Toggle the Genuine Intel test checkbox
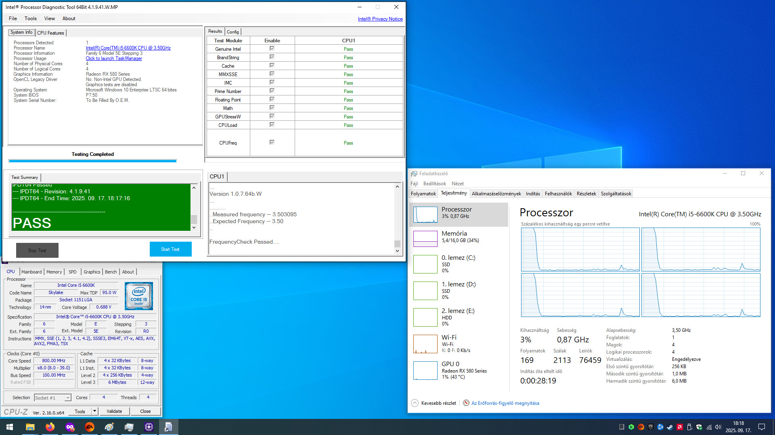775x435 pixels. (x=272, y=49)
